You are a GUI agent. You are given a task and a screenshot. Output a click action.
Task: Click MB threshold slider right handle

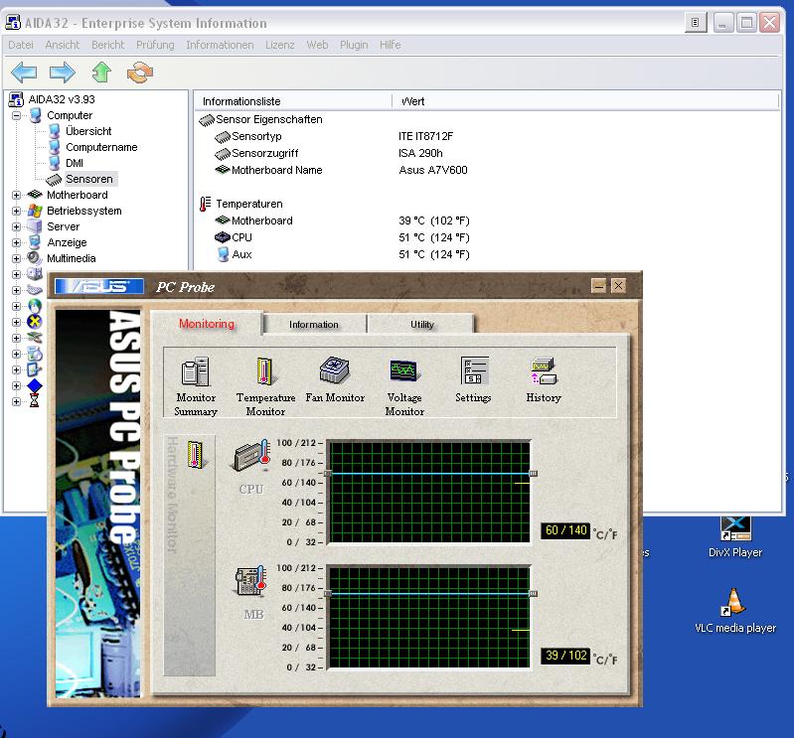(x=534, y=593)
